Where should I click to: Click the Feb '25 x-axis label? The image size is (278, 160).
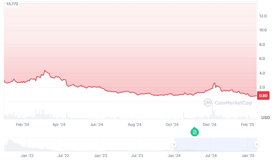pos(248,125)
